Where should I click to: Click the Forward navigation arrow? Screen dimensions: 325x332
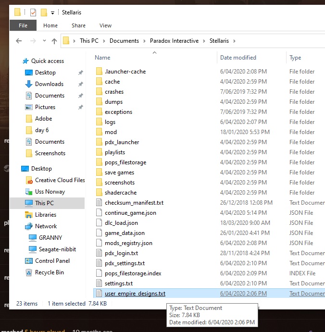point(33,41)
